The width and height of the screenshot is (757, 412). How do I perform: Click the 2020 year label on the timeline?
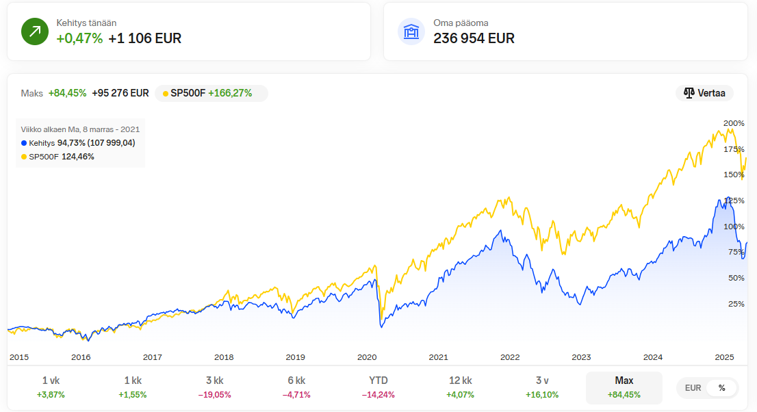click(x=368, y=357)
